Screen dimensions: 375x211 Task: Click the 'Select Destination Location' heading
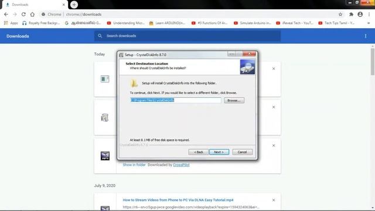point(147,64)
